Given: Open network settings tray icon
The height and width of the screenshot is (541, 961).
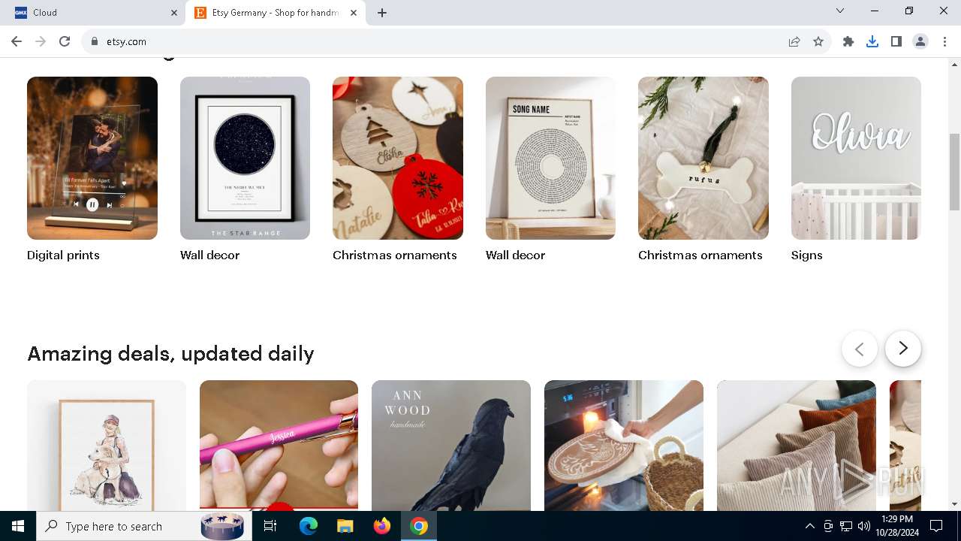Looking at the screenshot, I should click(x=846, y=526).
